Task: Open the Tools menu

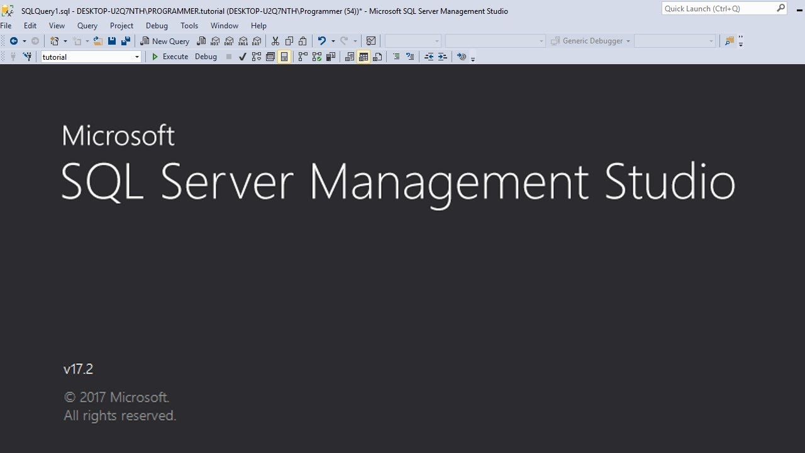Action: [189, 26]
